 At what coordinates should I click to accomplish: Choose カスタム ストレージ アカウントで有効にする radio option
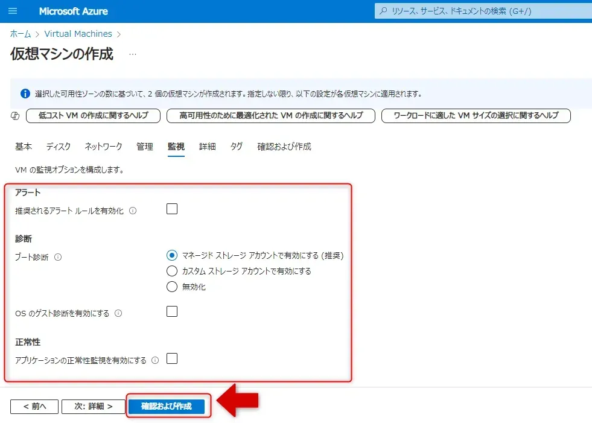coord(172,271)
